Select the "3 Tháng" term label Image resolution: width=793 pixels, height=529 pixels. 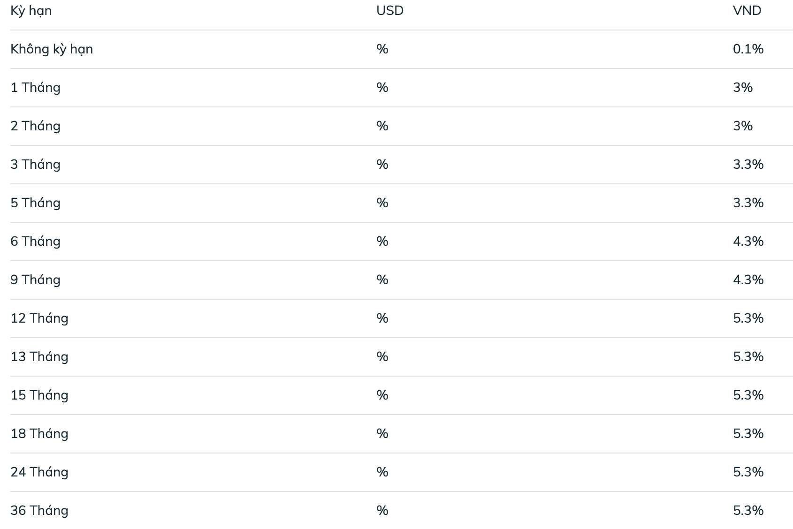(x=36, y=165)
